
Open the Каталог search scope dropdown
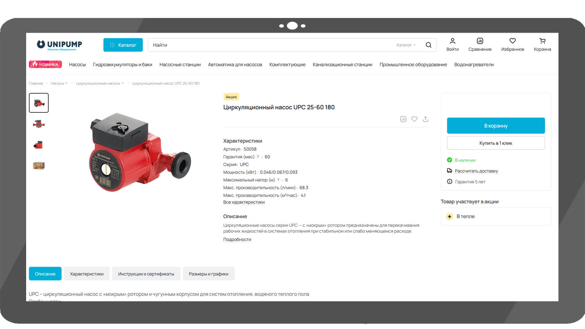[x=406, y=45]
